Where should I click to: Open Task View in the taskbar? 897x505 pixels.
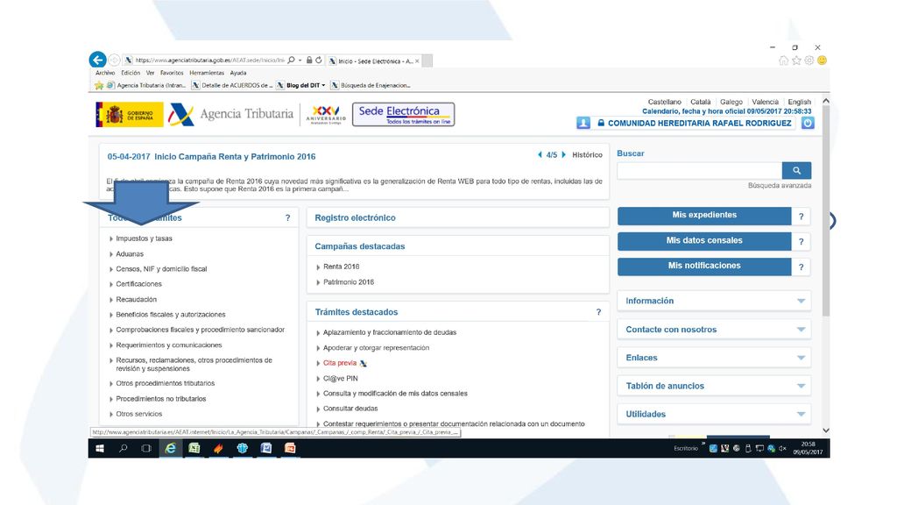146,448
